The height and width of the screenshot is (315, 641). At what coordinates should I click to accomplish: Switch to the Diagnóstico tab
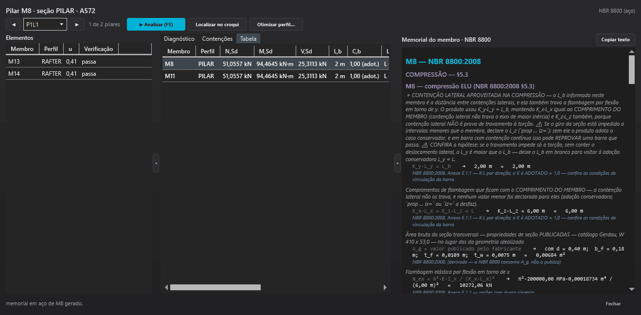point(179,39)
